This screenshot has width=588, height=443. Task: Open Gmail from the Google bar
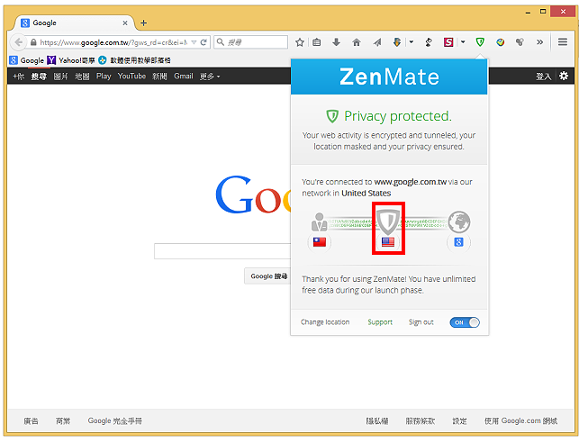point(184,77)
